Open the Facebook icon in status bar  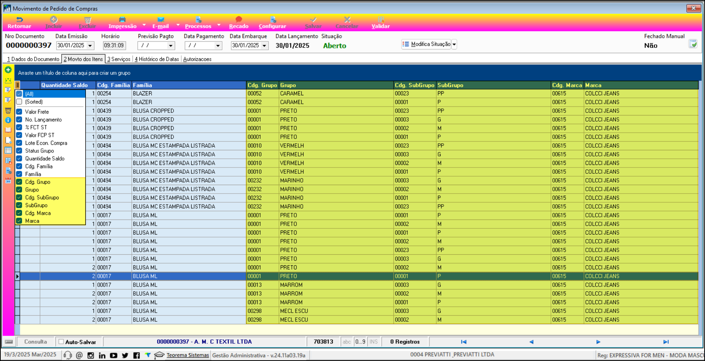(x=137, y=355)
